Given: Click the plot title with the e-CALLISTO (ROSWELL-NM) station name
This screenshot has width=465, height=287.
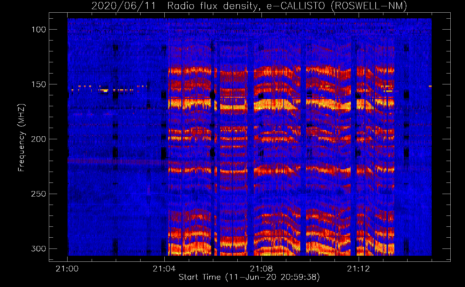Looking at the screenshot, I should pyautogui.click(x=249, y=6).
